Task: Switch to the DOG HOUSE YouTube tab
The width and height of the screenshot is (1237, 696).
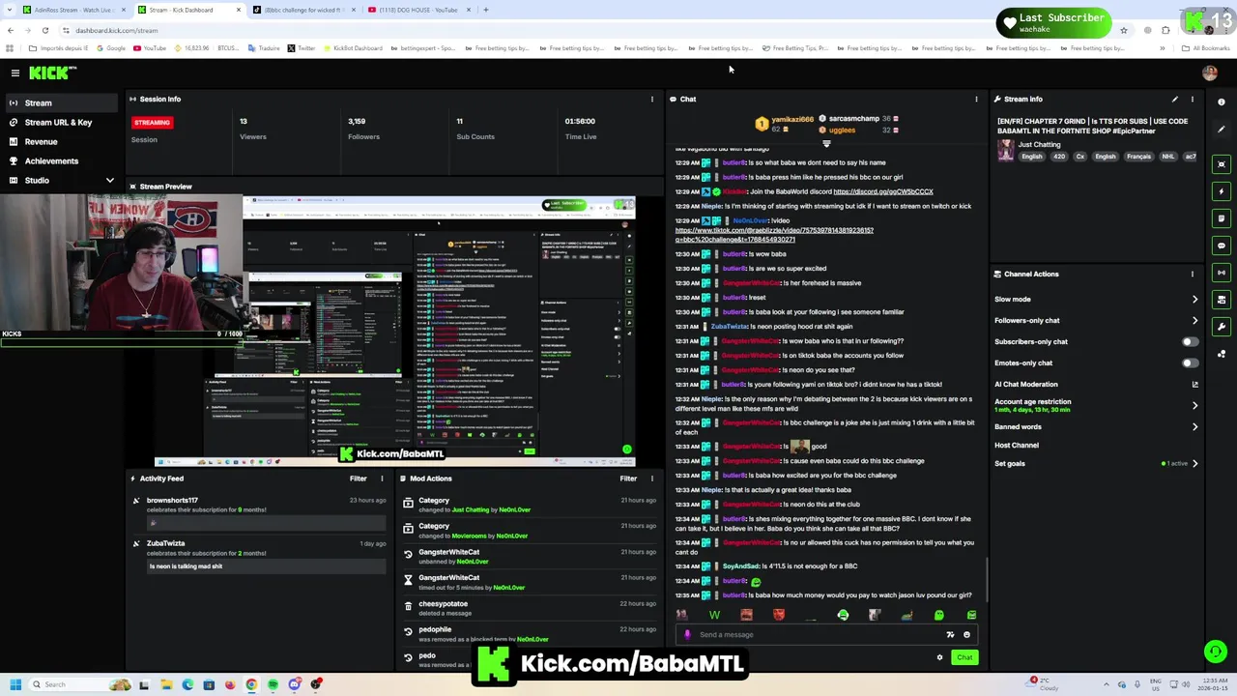Action: coord(417,10)
